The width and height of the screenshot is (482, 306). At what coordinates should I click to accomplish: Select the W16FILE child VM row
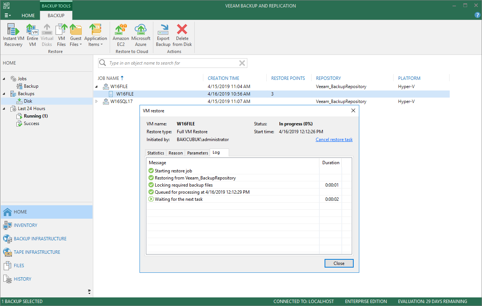(x=272, y=94)
